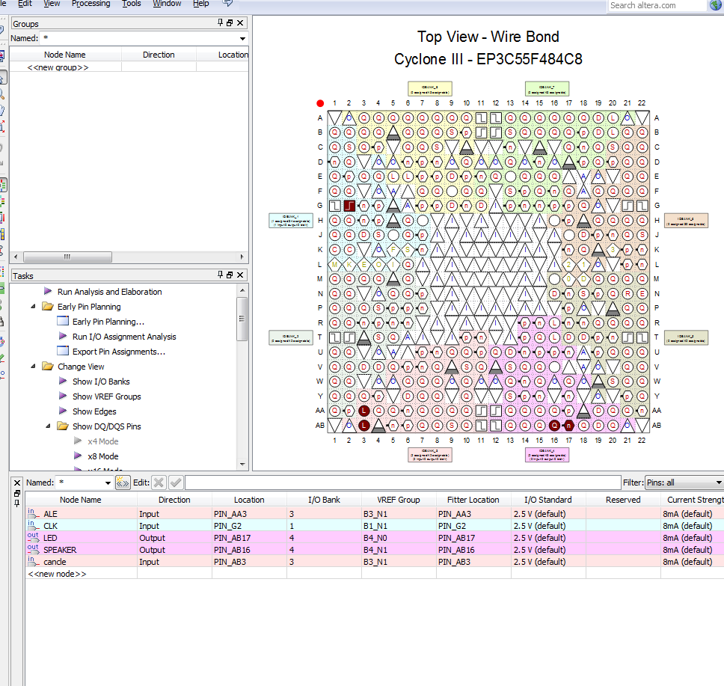Open the Edit menu

pyautogui.click(x=25, y=4)
